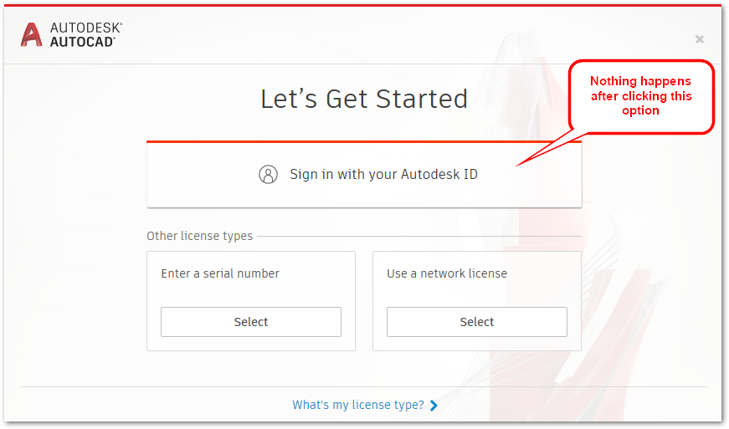Click the Autodesk AutoCAD wordmark text

click(86, 35)
